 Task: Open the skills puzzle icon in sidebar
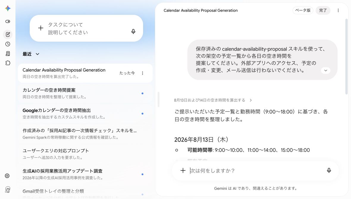(8, 63)
